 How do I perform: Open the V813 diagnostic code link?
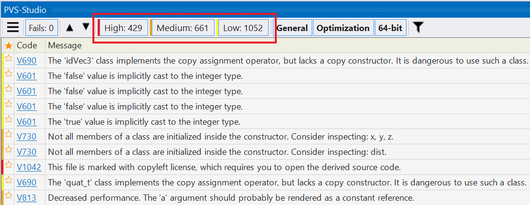coord(27,197)
